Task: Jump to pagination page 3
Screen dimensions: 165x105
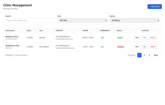Action: tap(149, 55)
